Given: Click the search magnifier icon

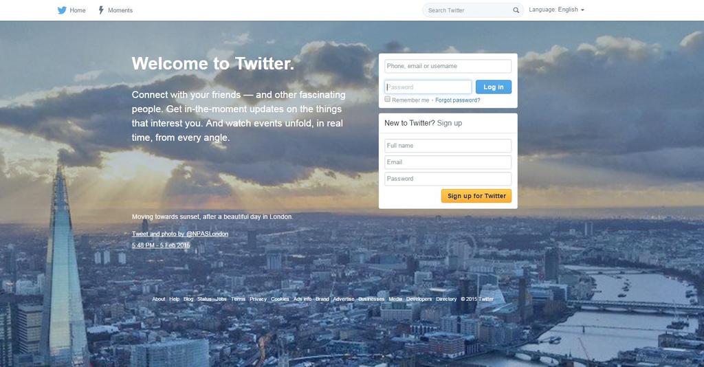Looking at the screenshot, I should click(x=516, y=10).
